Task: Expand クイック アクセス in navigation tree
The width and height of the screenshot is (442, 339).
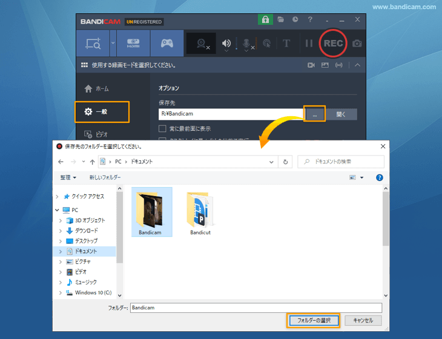Action: pos(58,196)
